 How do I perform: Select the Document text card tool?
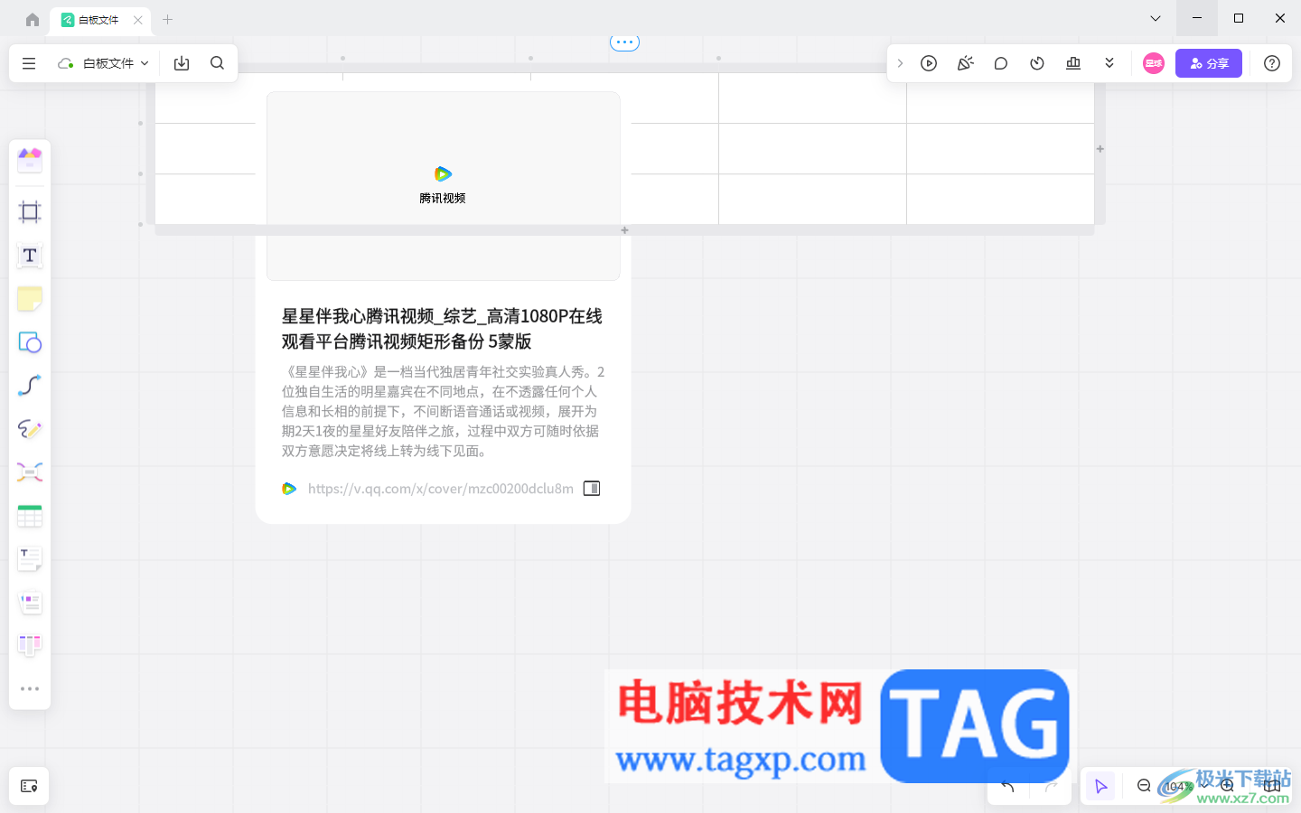pyautogui.click(x=30, y=559)
